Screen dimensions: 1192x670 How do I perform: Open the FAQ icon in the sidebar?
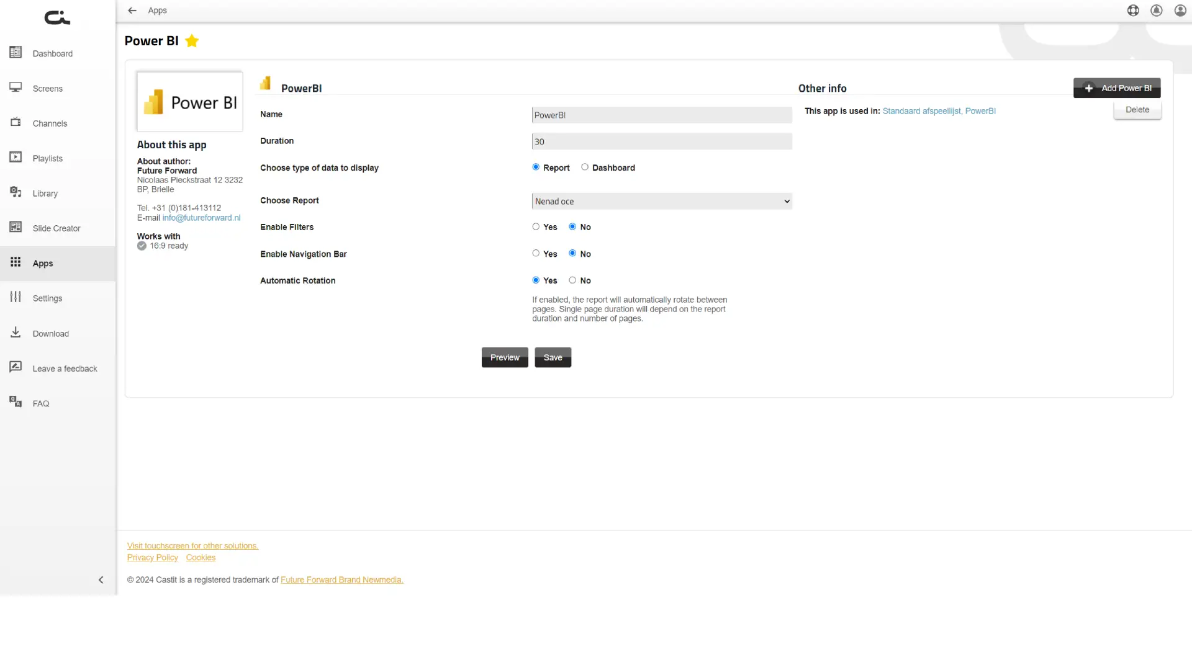[16, 402]
